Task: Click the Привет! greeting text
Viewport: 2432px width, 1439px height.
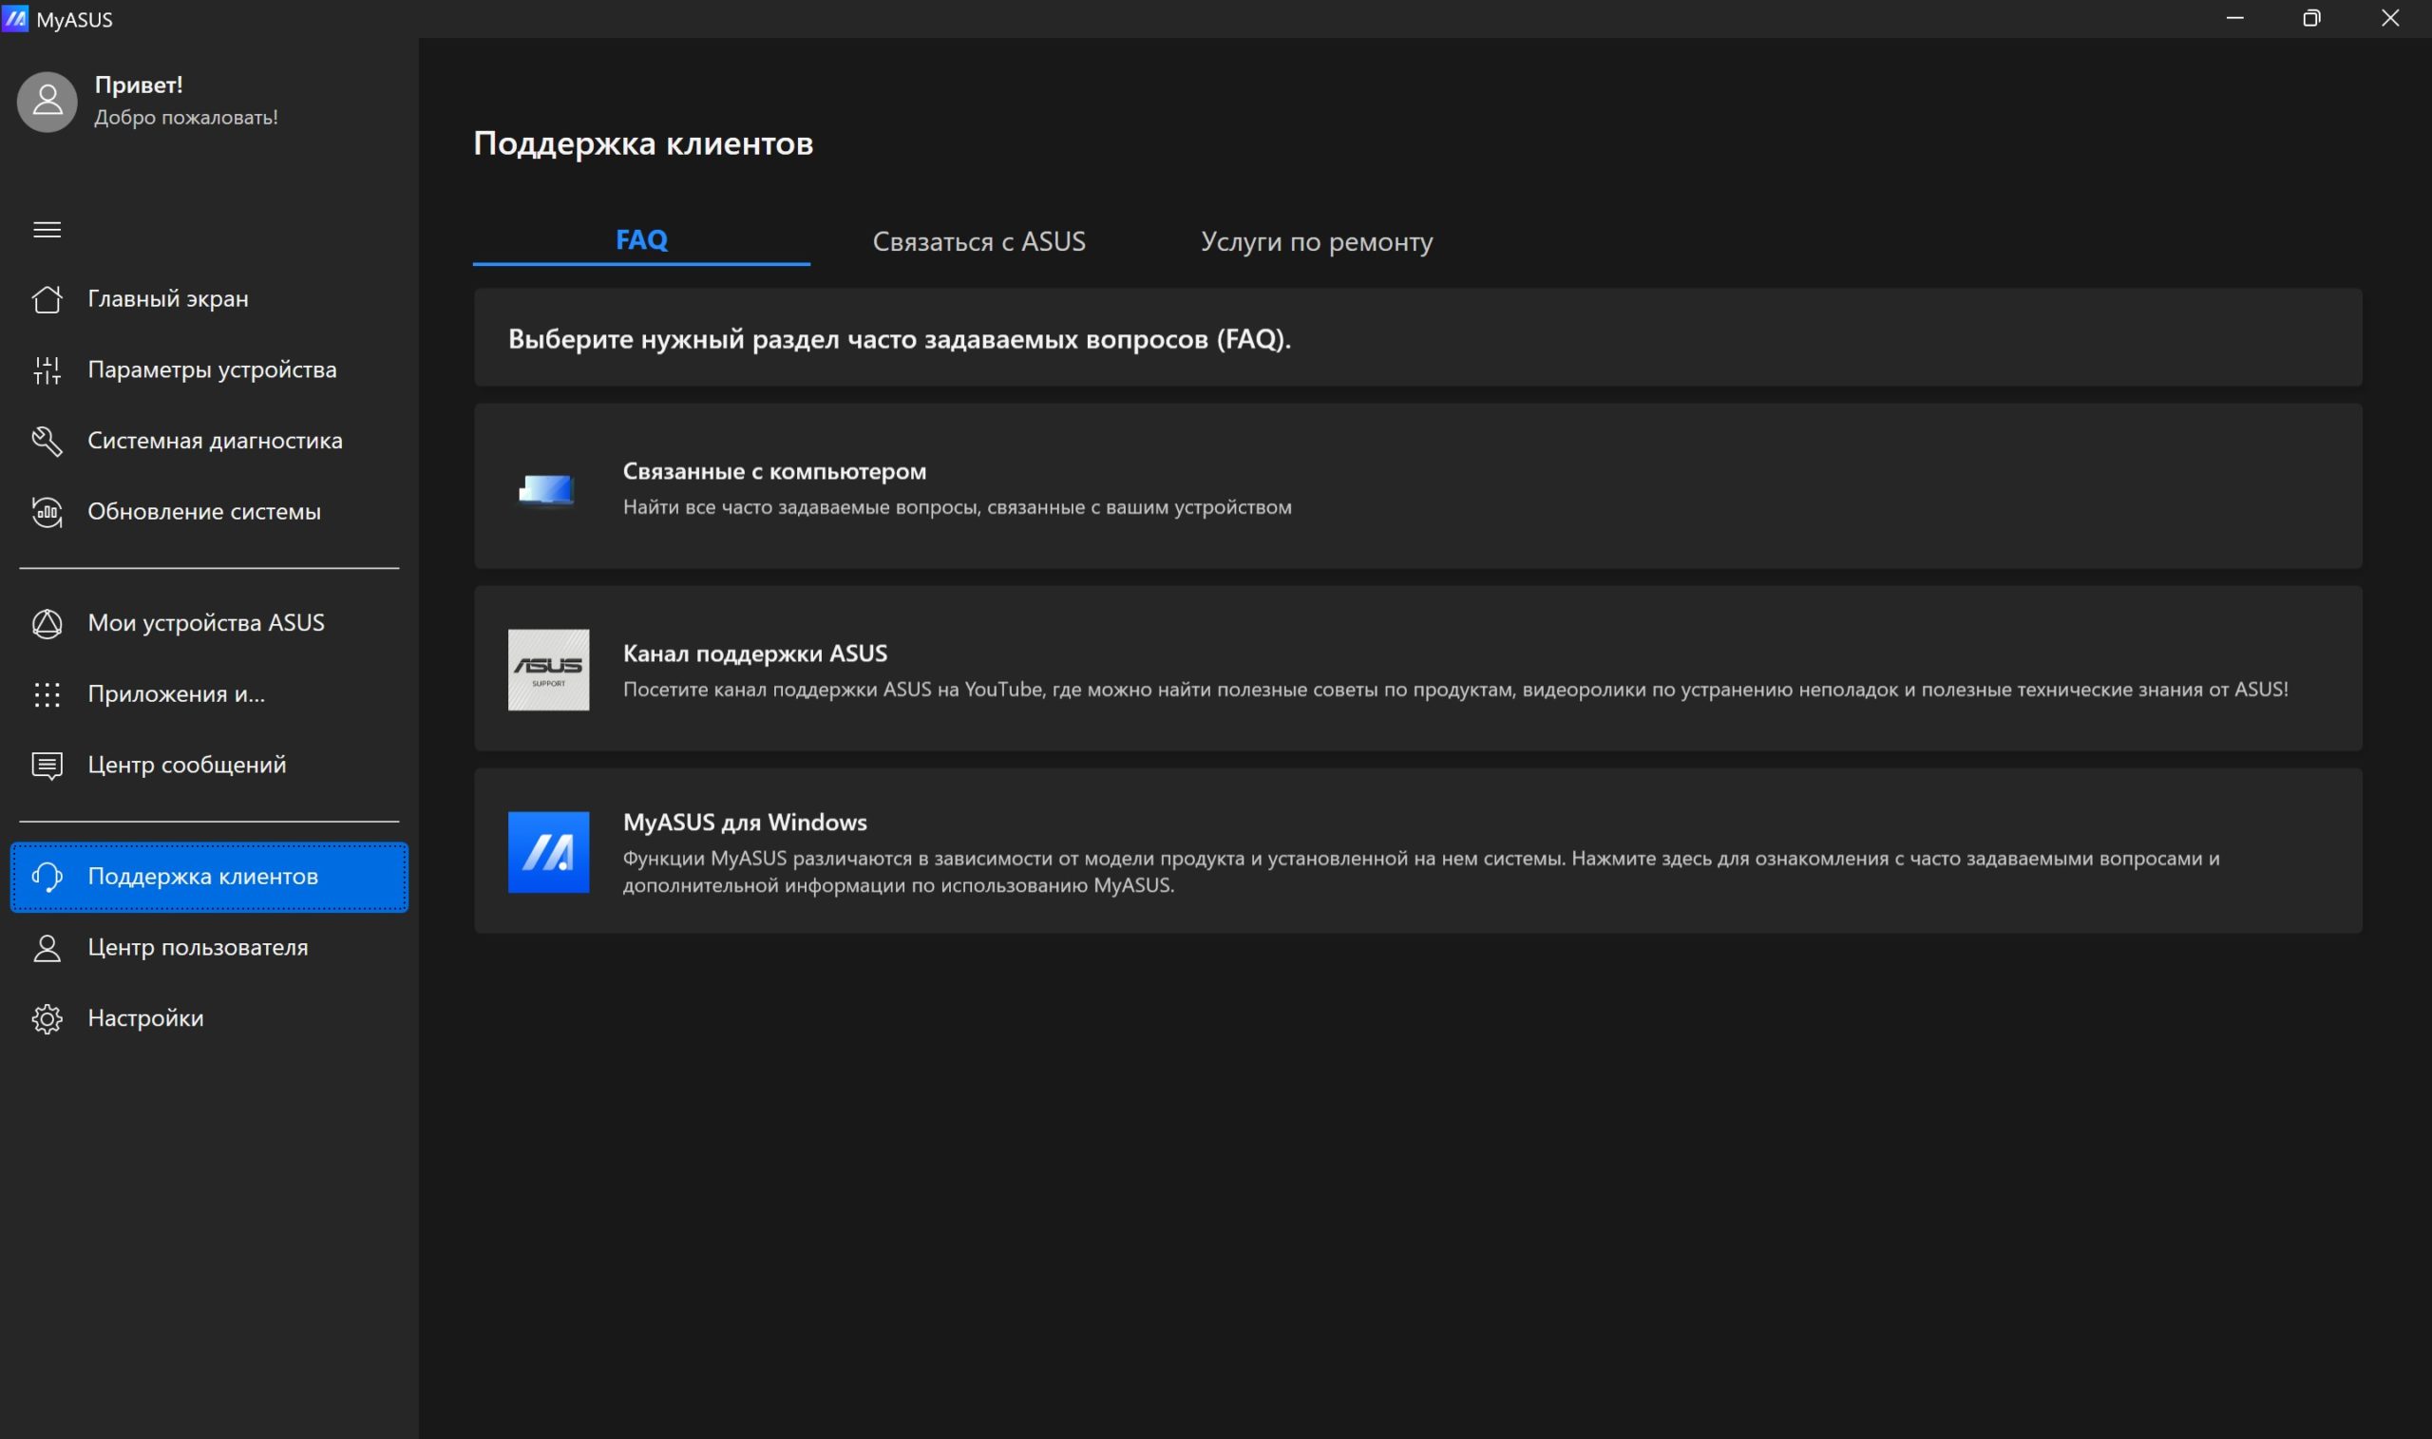Action: [139, 85]
